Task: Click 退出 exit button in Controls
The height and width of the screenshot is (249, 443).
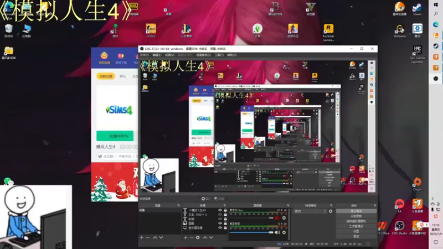Action: tap(356, 236)
